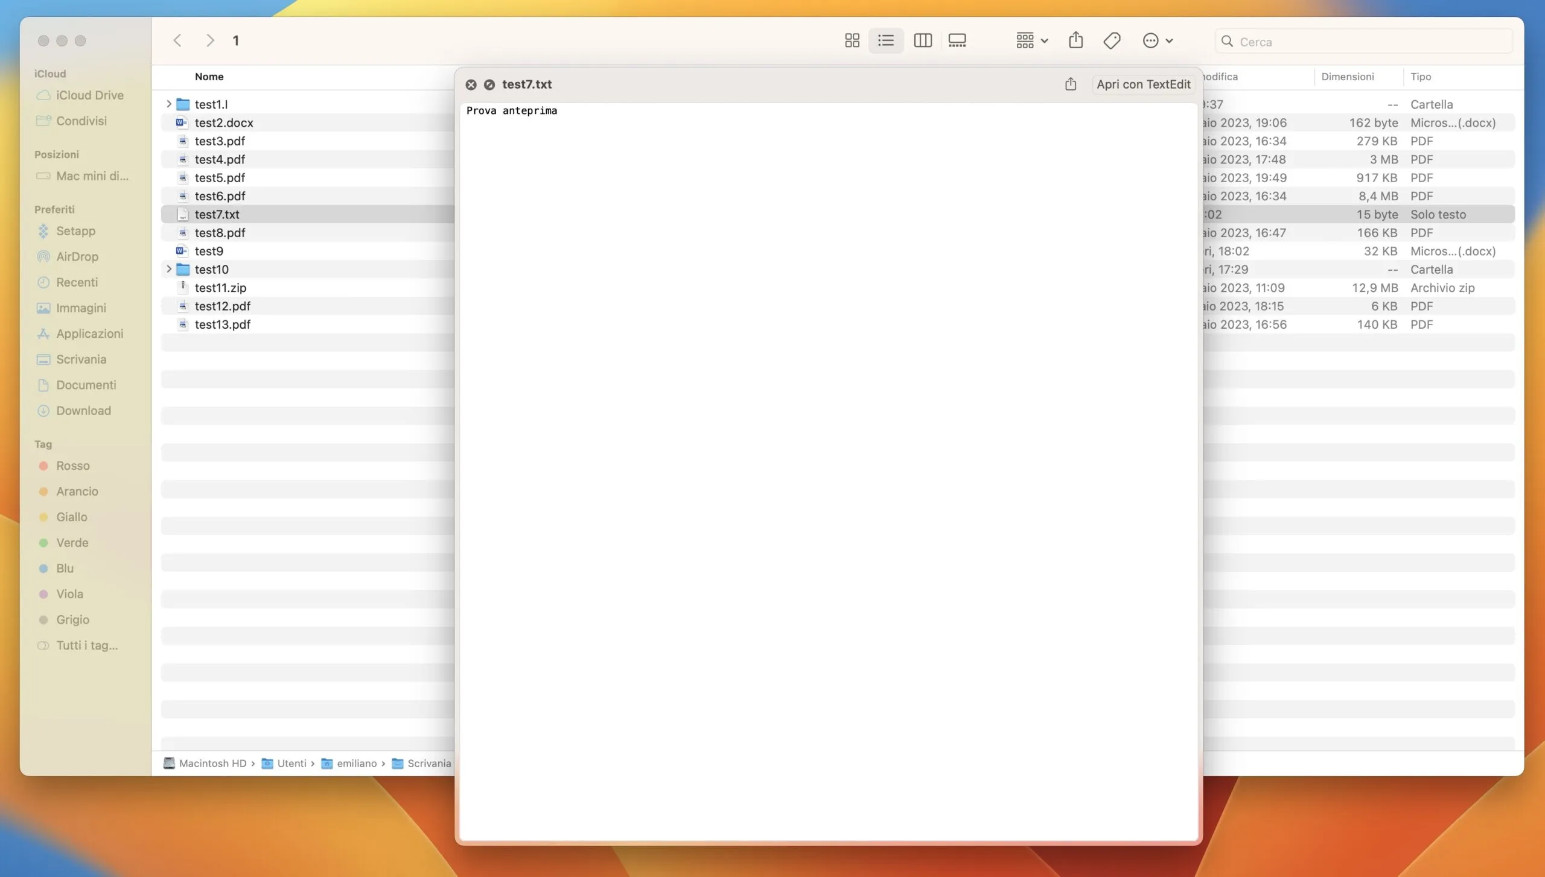
Task: Switch to gallery view
Action: tap(957, 40)
